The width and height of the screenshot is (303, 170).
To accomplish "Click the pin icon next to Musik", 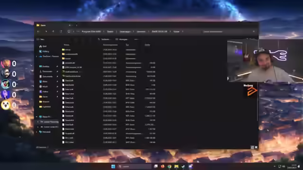I will click(x=57, y=86).
